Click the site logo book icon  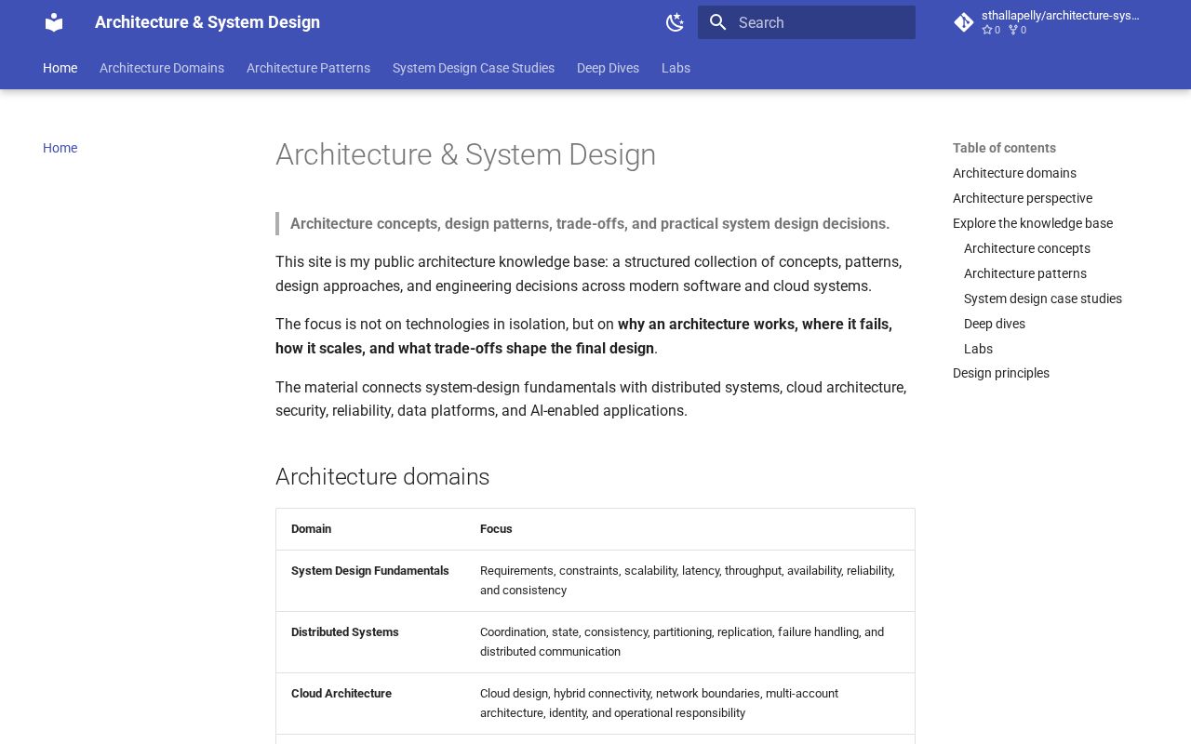point(54,22)
